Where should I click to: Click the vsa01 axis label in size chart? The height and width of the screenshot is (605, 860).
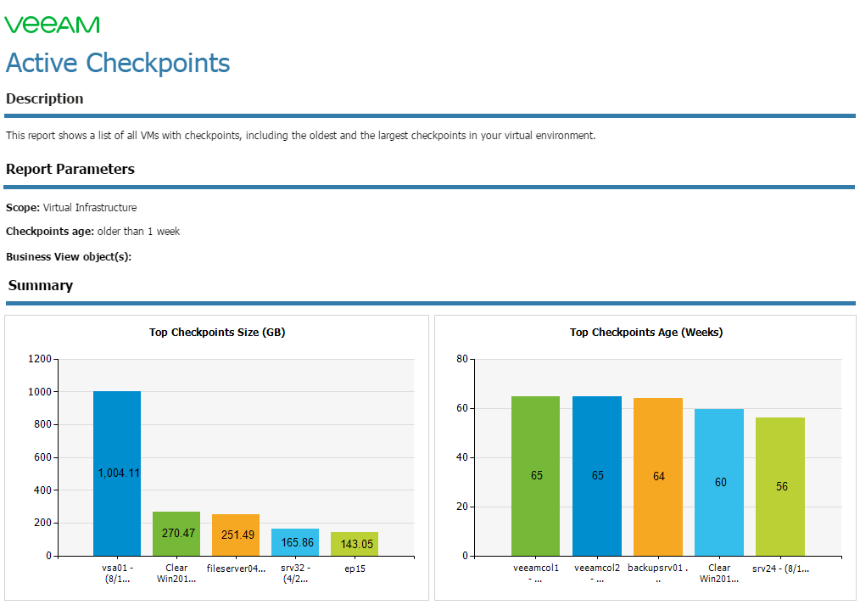point(117,574)
